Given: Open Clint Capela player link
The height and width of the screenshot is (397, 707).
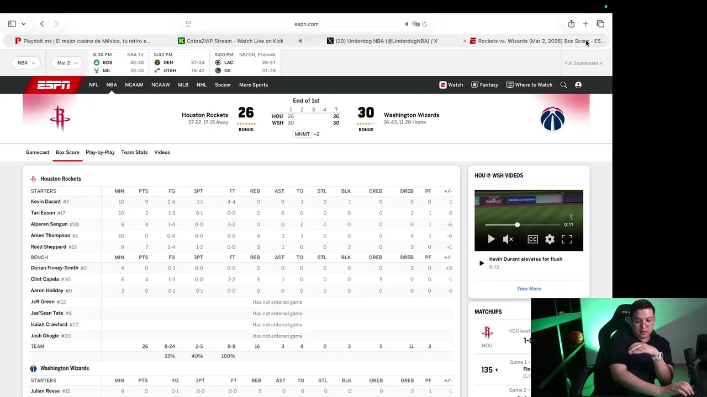Looking at the screenshot, I should 45,279.
